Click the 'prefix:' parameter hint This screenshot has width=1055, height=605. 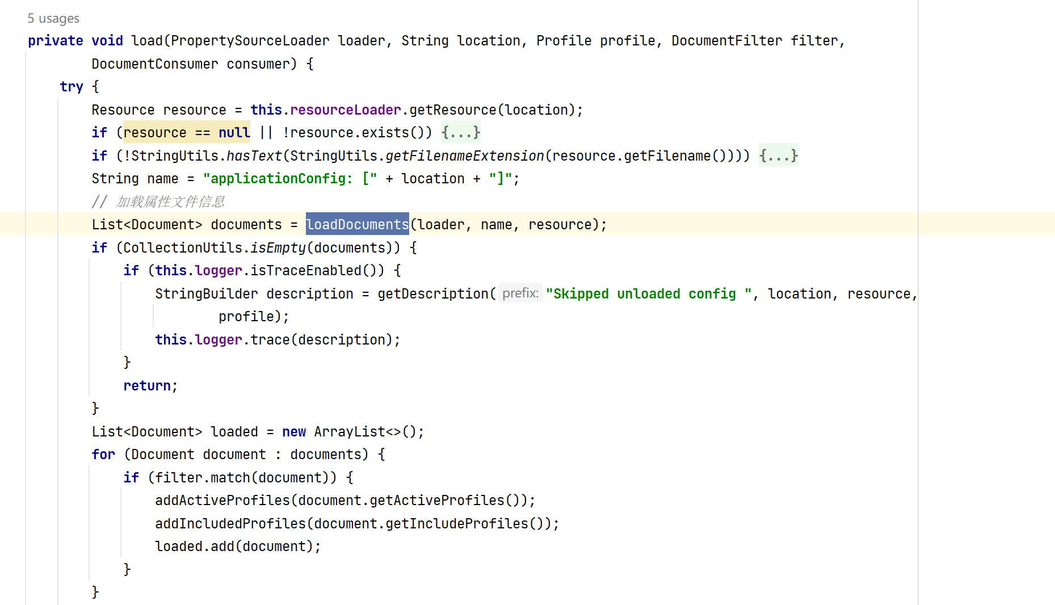point(520,293)
